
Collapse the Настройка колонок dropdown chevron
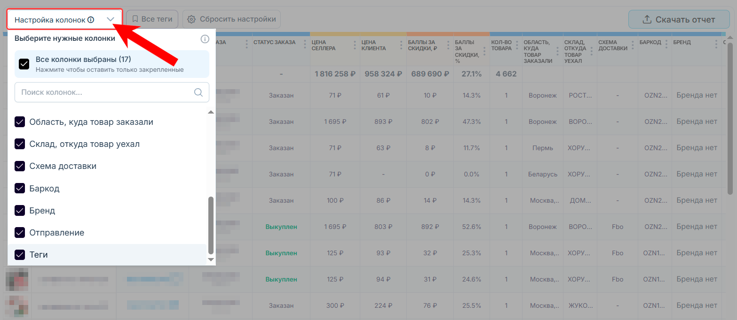point(111,20)
